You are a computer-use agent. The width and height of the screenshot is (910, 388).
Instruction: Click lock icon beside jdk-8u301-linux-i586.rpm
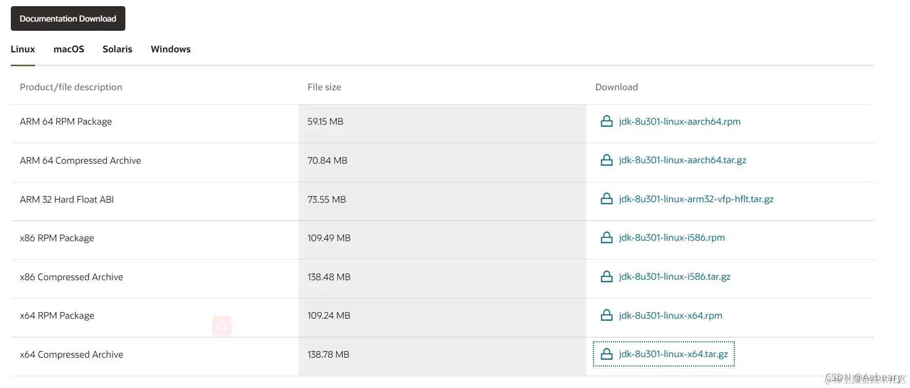pyautogui.click(x=606, y=238)
